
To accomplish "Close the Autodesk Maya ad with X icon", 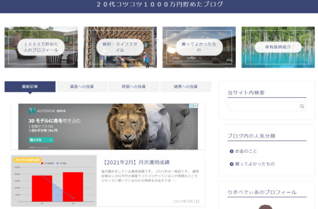I will pyautogui.click(x=196, y=106).
